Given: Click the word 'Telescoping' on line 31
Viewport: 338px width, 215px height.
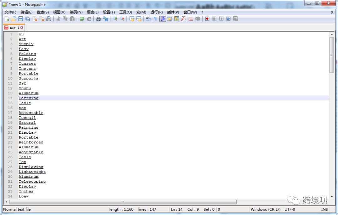Looking at the screenshot, I should [x=32, y=182].
